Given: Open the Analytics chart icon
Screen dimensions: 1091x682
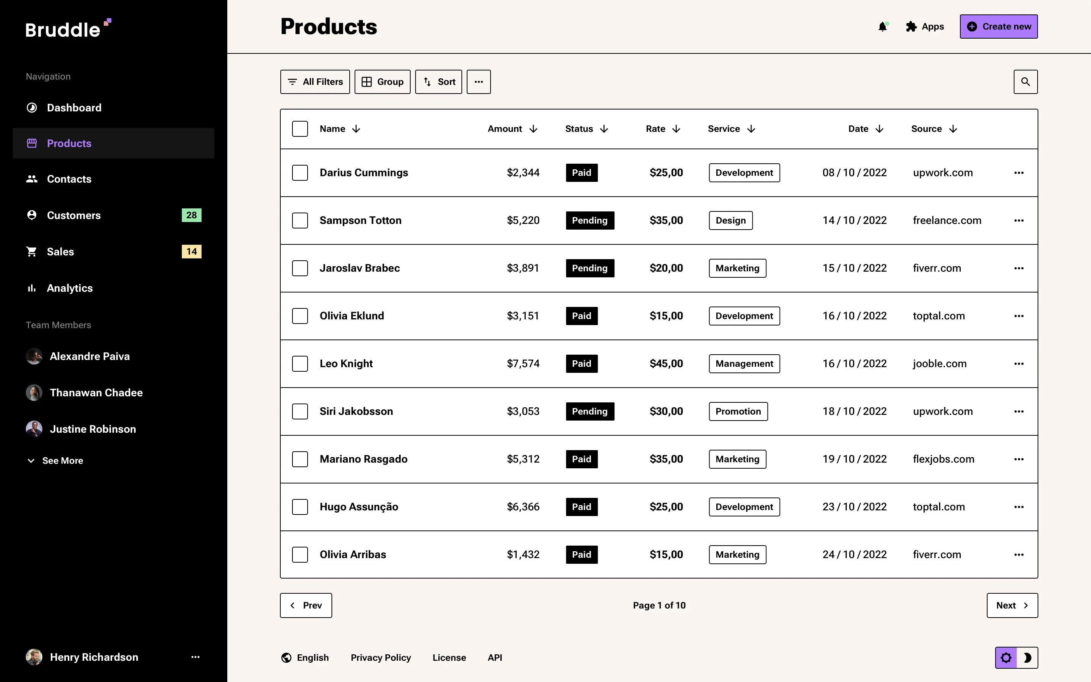Looking at the screenshot, I should point(31,288).
